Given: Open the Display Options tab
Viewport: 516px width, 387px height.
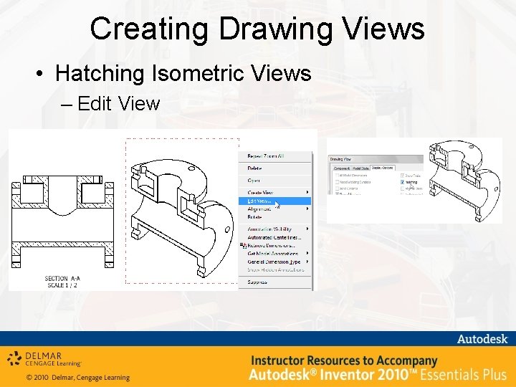Looking at the screenshot, I should pos(383,168).
